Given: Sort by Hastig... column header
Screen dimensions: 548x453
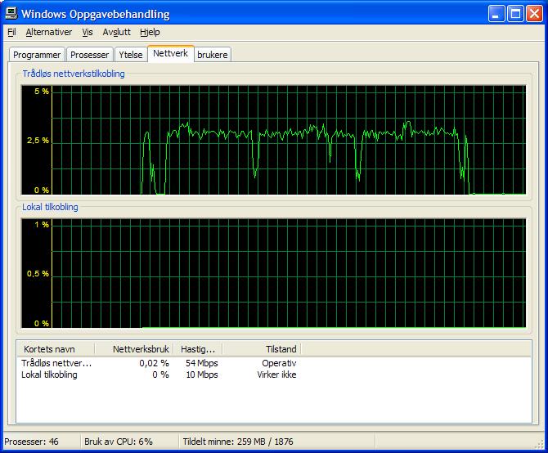Looking at the screenshot, I should pyautogui.click(x=198, y=349).
